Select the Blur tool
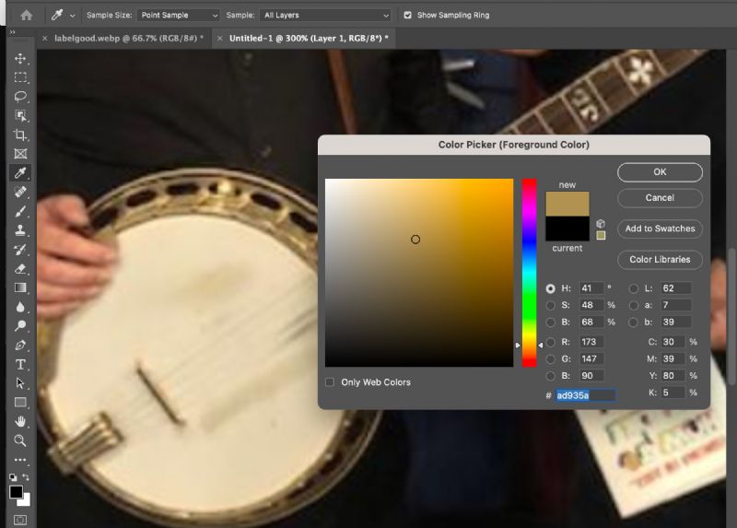Viewport: 737px width, 528px height. 20,307
